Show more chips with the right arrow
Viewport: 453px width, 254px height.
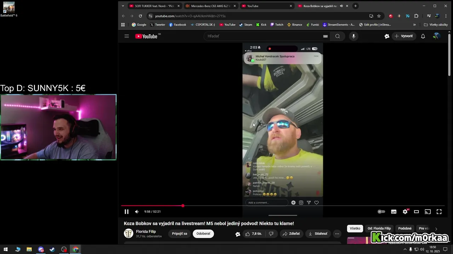[436, 229]
